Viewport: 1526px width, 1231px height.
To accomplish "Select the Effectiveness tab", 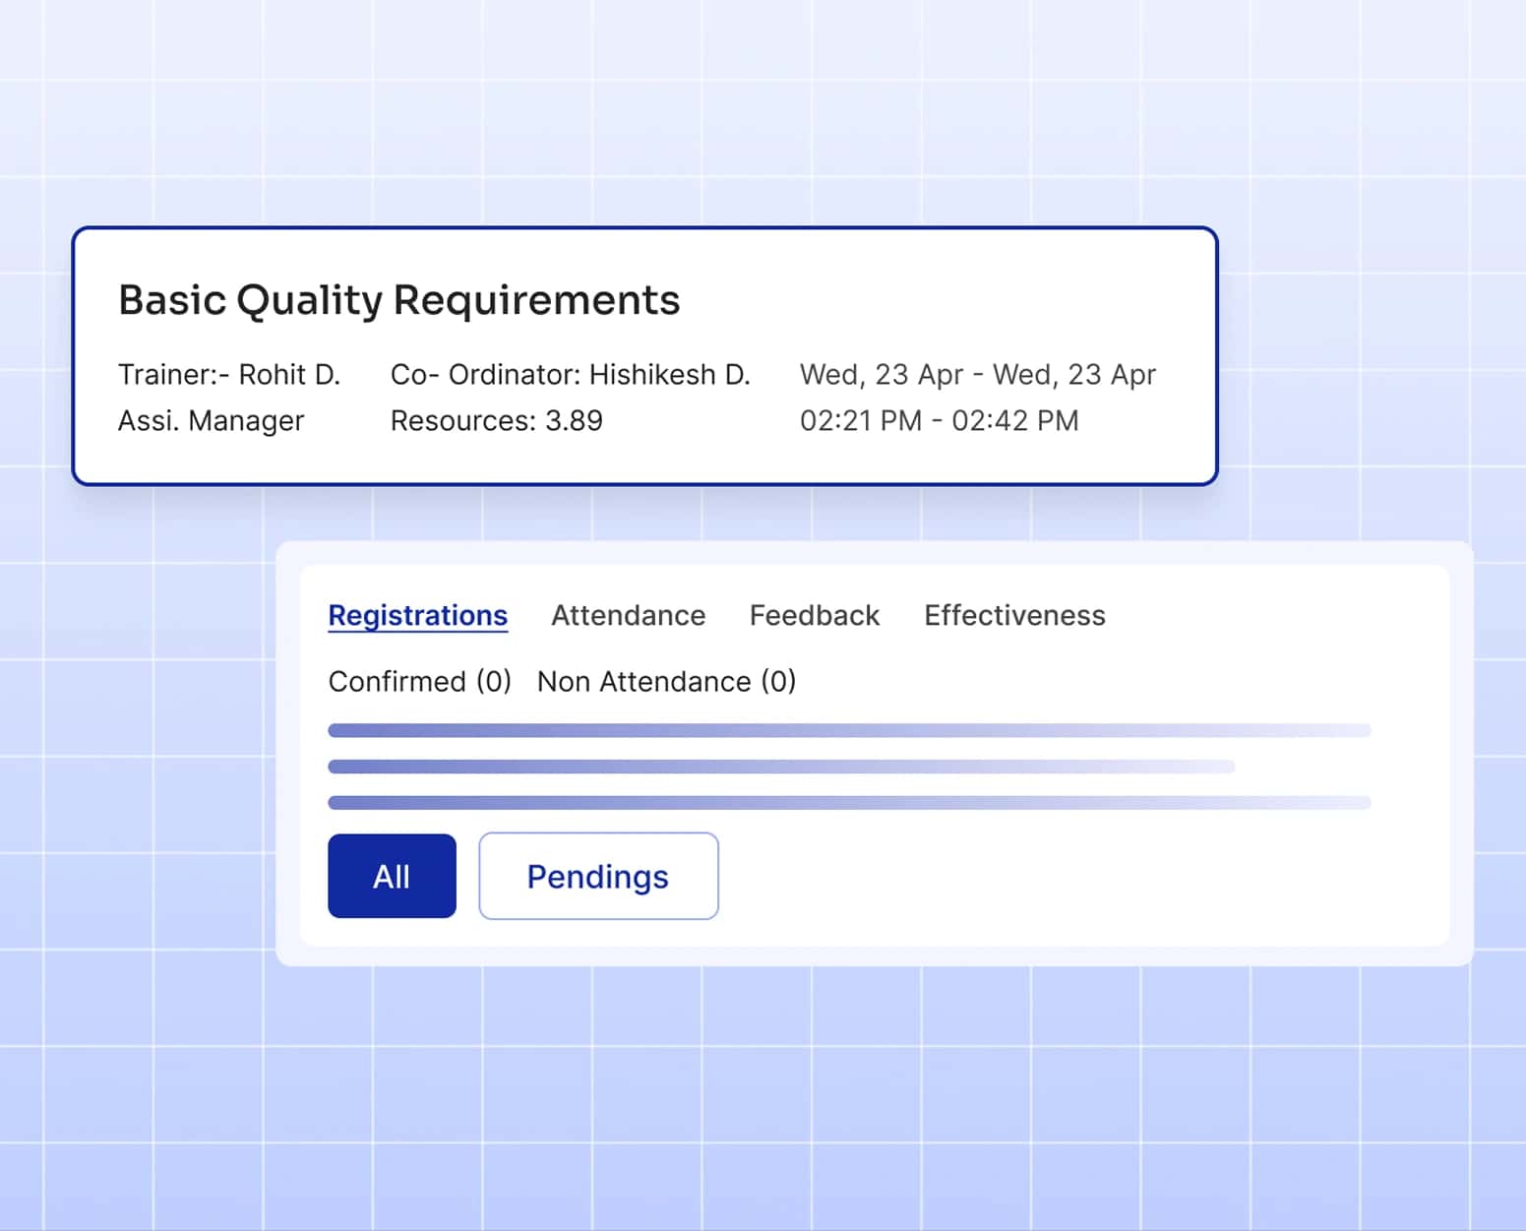I will click(x=1013, y=615).
